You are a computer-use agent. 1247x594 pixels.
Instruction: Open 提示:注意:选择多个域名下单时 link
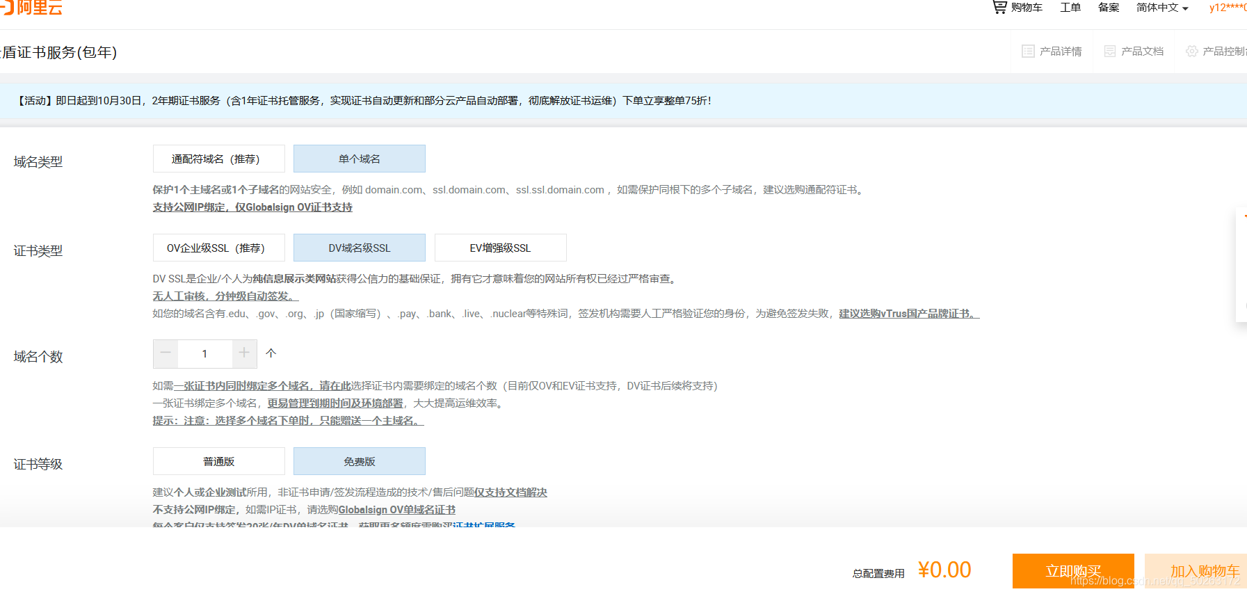[288, 420]
